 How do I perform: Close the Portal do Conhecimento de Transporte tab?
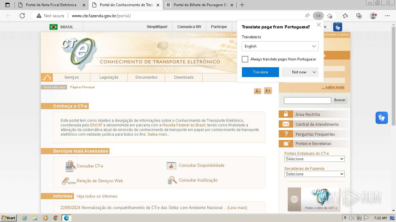tap(158, 5)
